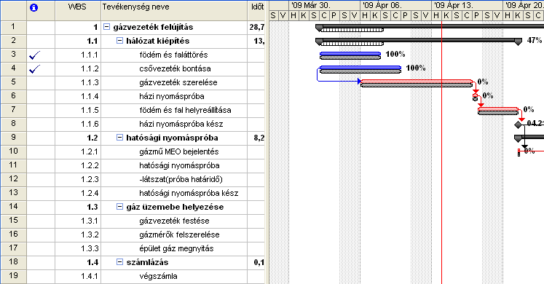Click the házi nyomáspróba kész milestone diamond

tap(519, 125)
